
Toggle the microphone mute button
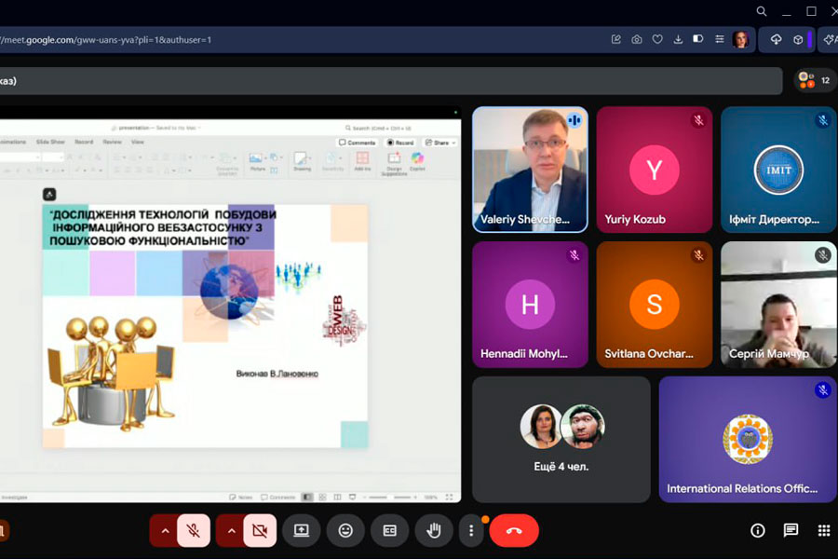pyautogui.click(x=194, y=530)
